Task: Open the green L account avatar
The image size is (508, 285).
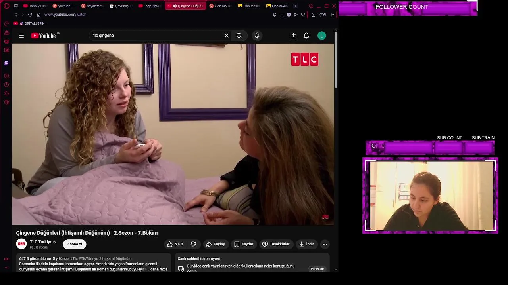Action: pos(322,36)
